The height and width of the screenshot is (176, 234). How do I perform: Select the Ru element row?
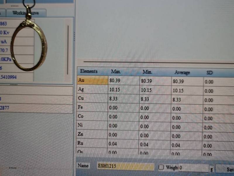92,143
